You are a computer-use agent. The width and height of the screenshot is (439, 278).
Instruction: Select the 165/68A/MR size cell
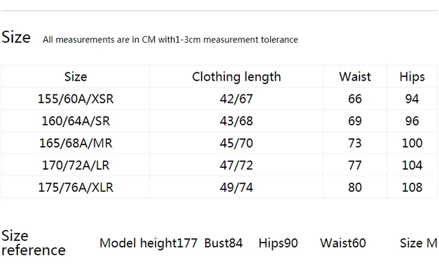point(76,143)
